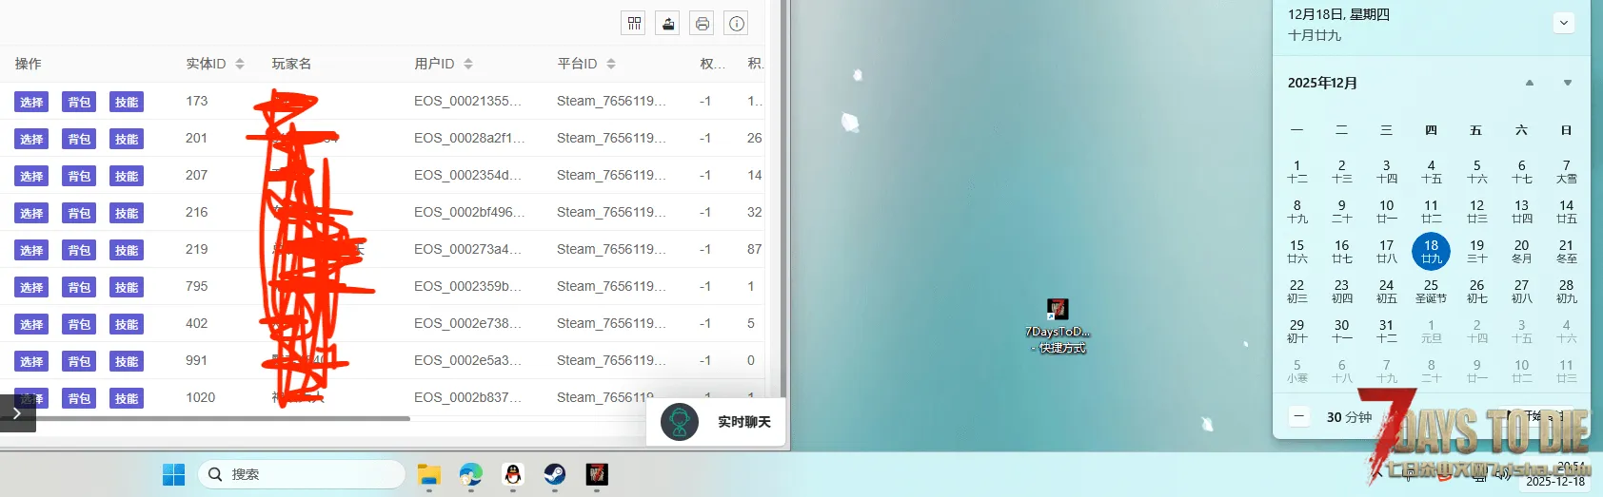Open the table info icon
Viewport: 1603px width, 497px height.
[x=737, y=24]
